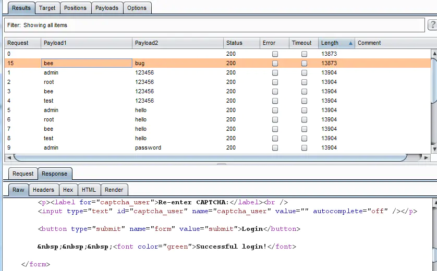Select request 3 status 200 cell
Screen dimensions: 437x271
coord(241,91)
